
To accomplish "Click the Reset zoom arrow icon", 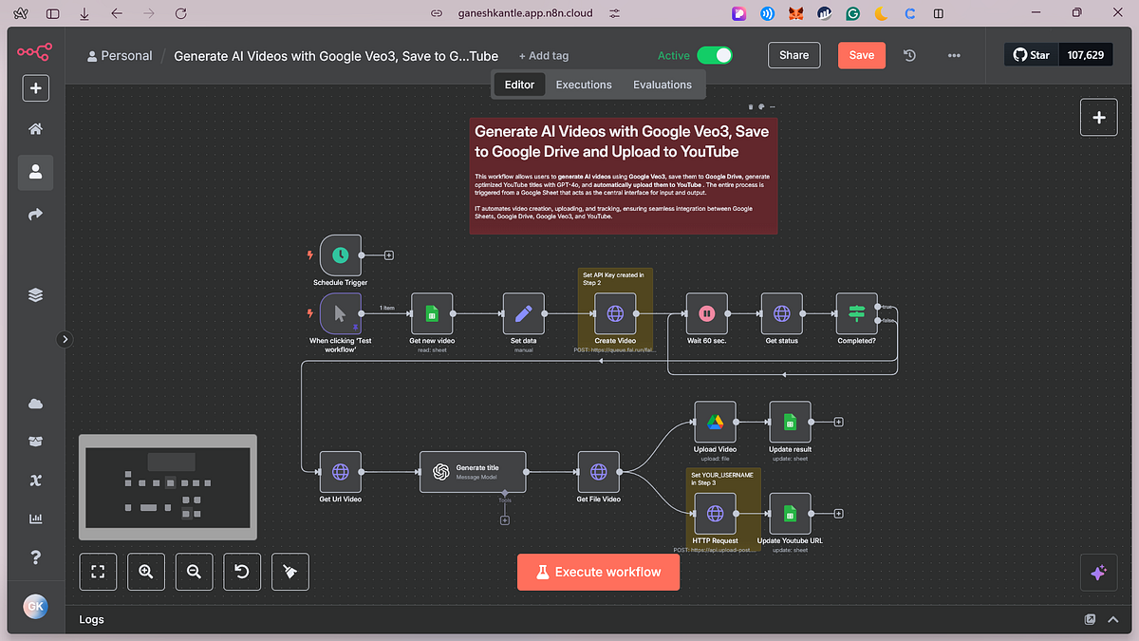I will coord(241,571).
